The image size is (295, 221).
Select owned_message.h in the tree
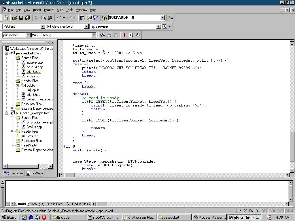coord(39,99)
